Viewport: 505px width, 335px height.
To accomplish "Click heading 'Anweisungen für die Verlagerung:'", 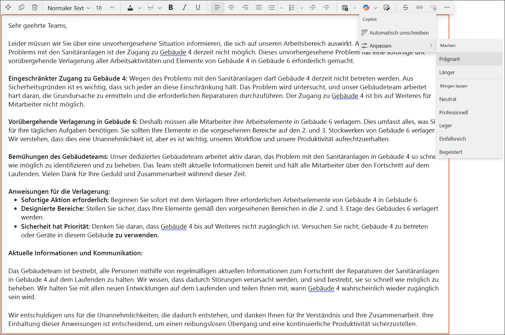I will click(59, 192).
